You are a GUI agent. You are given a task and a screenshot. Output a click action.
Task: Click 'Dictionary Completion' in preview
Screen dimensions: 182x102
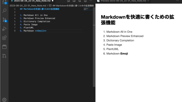coord(120,40)
